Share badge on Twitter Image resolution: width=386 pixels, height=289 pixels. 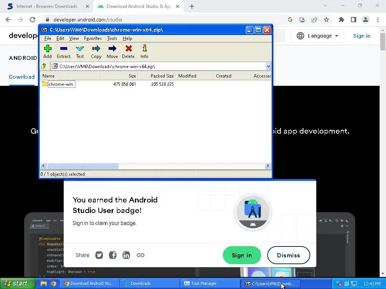point(99,255)
